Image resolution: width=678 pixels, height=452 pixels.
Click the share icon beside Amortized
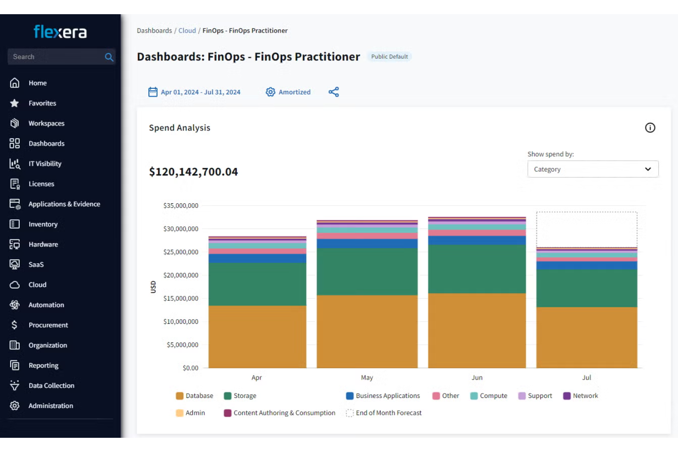(334, 92)
